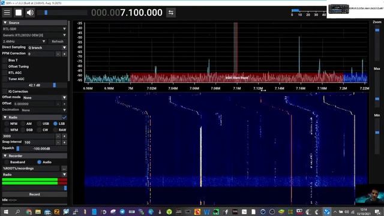Toggle the Radio module enable checkbox
This screenshot has height=216, width=384.
[64, 118]
